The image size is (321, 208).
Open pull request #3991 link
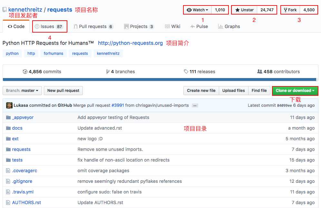pyautogui.click(x=118, y=105)
